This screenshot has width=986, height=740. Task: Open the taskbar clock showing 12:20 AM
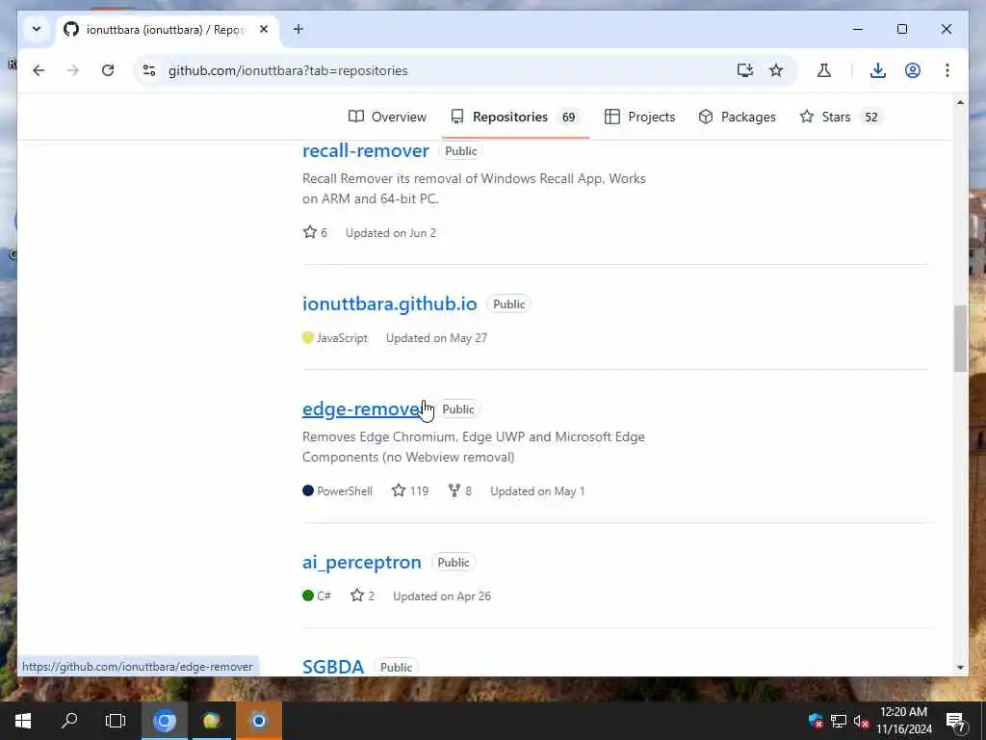coord(903,721)
